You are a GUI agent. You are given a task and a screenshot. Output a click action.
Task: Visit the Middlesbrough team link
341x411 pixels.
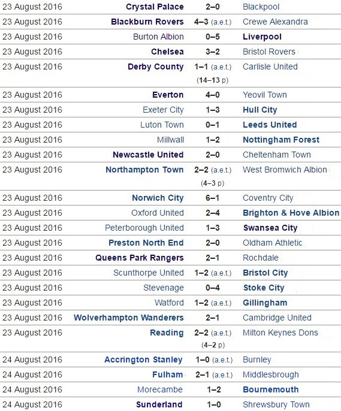point(271,374)
